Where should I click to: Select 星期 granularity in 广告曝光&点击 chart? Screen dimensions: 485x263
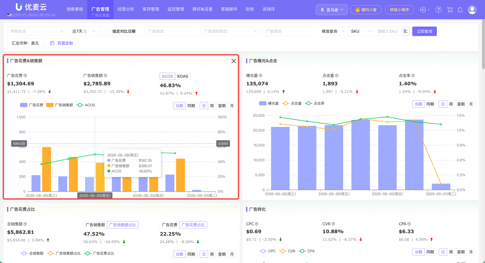pyautogui.click(x=461, y=104)
